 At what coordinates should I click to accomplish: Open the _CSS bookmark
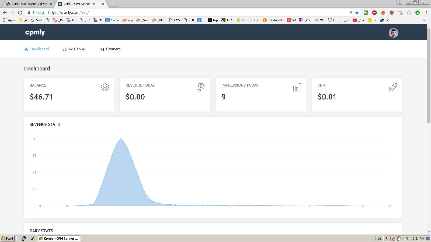point(305,20)
